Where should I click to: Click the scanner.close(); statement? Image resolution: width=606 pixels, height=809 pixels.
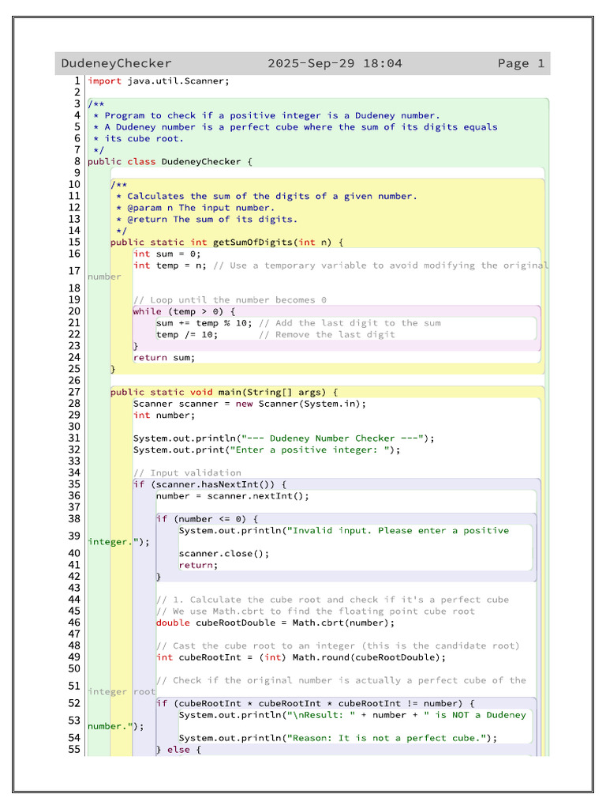(223, 554)
